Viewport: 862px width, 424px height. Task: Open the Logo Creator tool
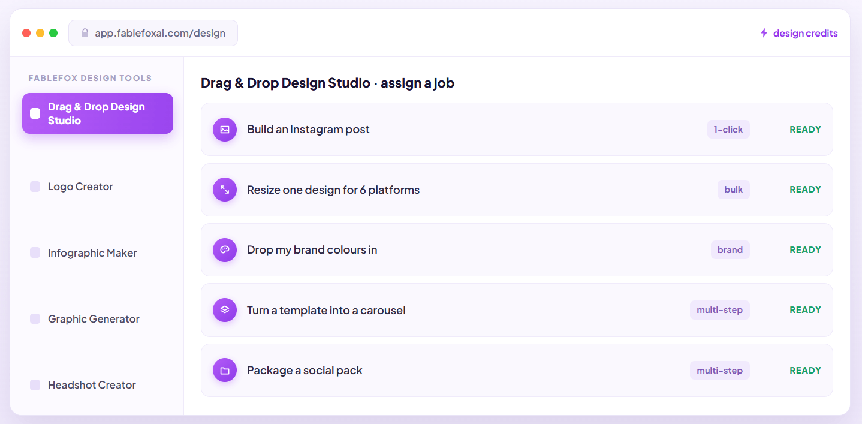tap(98, 187)
